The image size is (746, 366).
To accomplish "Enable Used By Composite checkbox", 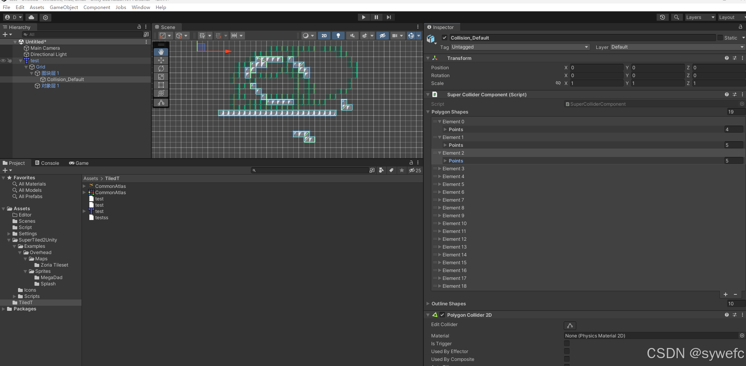I will [x=567, y=359].
